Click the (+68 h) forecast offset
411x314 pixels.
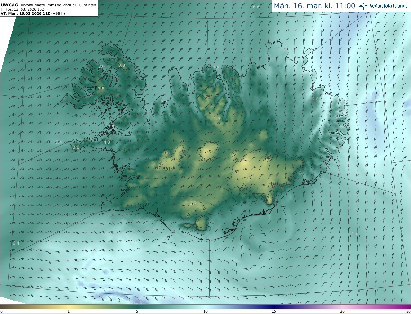[x=58, y=14]
